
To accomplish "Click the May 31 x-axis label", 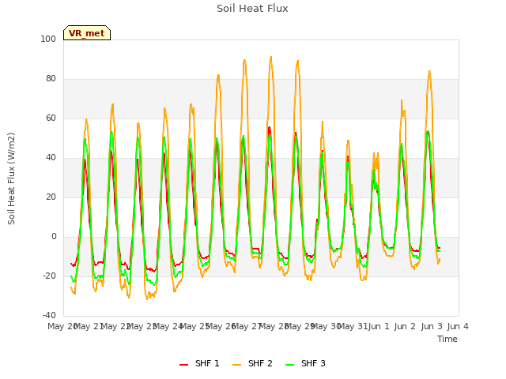I will pyautogui.click(x=353, y=326).
